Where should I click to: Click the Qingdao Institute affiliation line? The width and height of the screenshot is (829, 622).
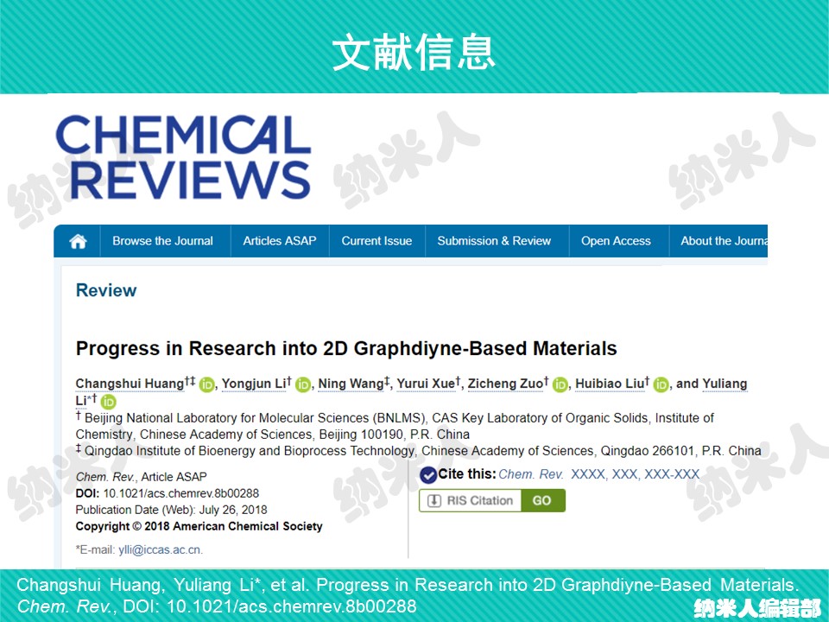419,451
